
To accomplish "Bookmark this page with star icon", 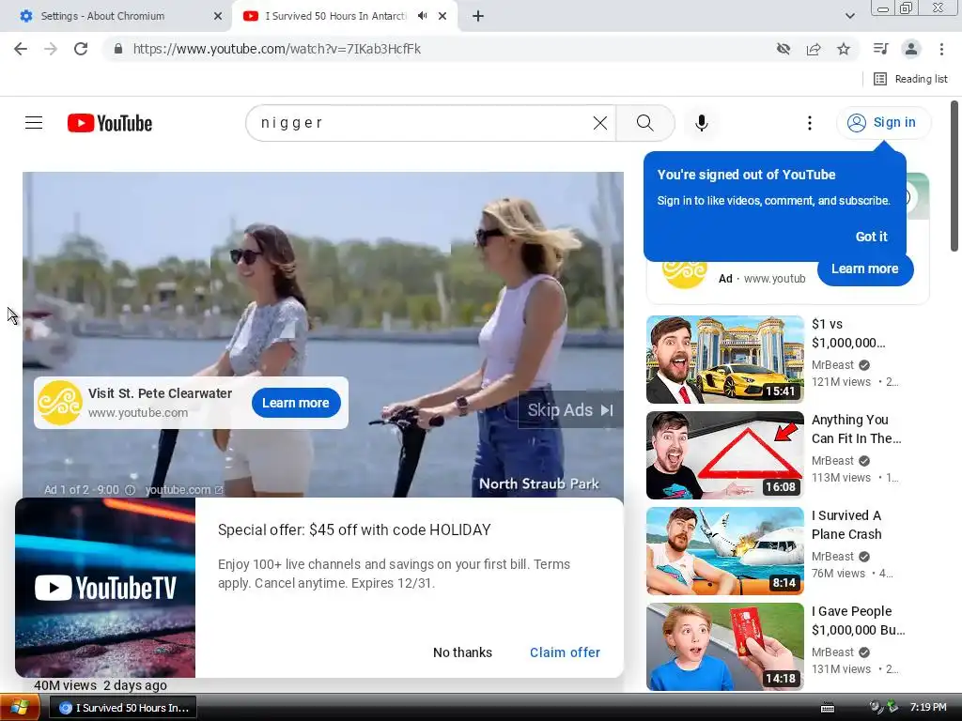I will [844, 49].
